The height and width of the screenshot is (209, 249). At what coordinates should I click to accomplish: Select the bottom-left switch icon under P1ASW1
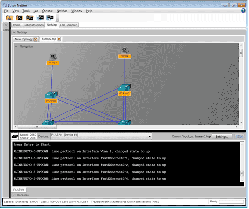[48, 122]
